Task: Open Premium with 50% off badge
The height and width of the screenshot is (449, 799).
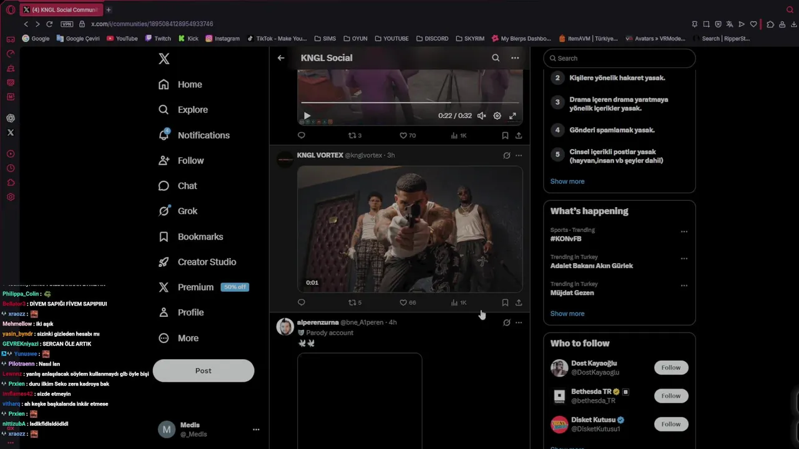Action: click(x=203, y=287)
